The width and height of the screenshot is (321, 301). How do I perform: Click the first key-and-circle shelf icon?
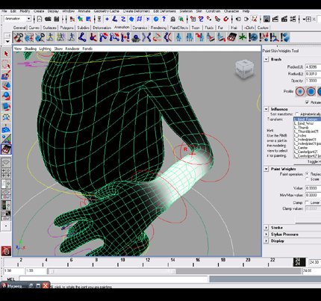click(x=19, y=37)
